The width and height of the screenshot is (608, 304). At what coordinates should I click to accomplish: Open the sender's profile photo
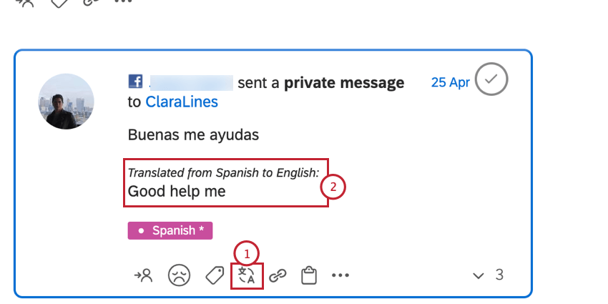66,102
